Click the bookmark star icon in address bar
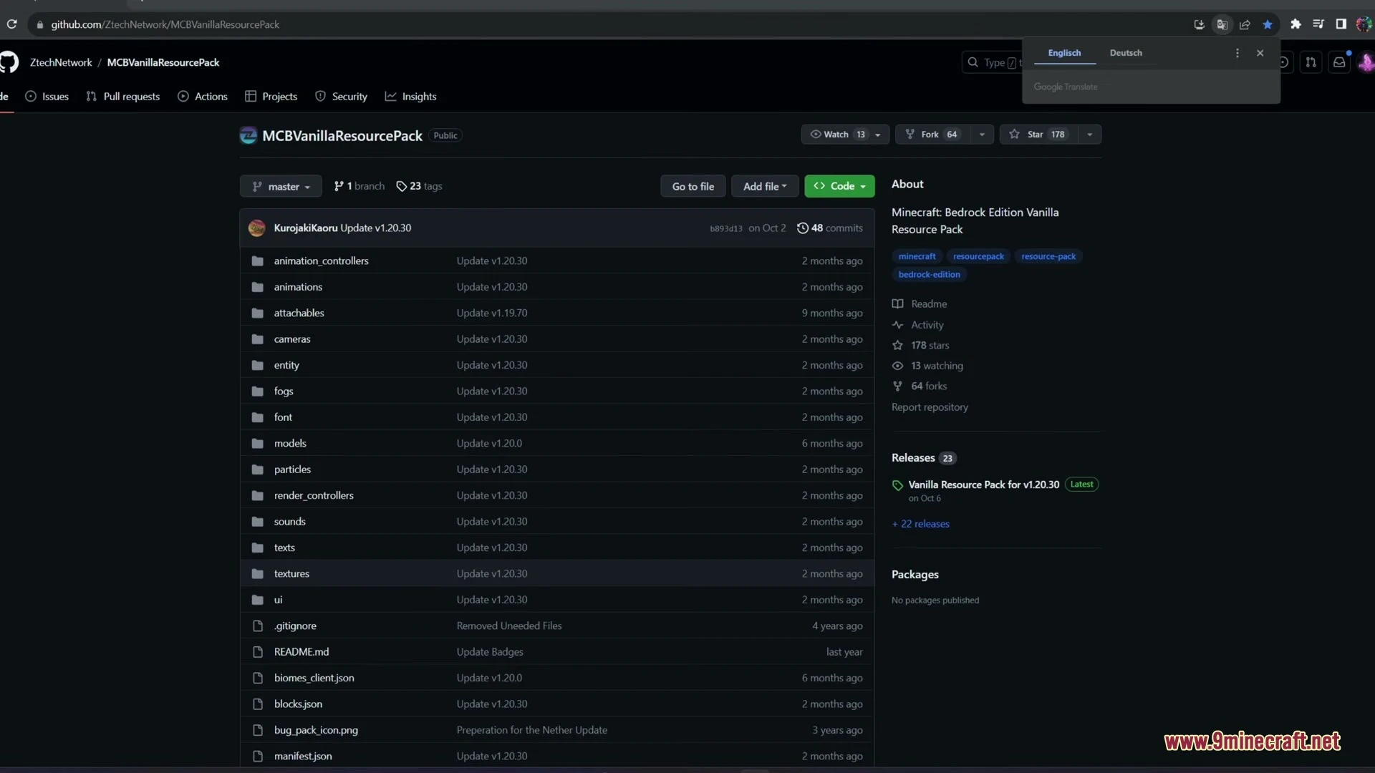The height and width of the screenshot is (773, 1375). point(1268,24)
